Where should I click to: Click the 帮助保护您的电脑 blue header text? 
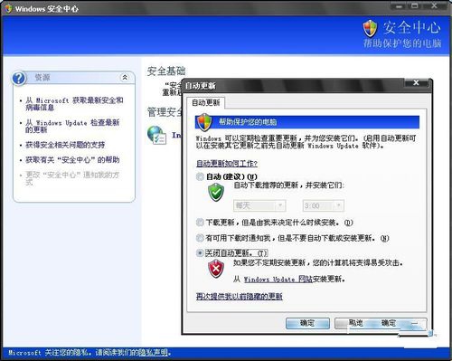point(248,122)
